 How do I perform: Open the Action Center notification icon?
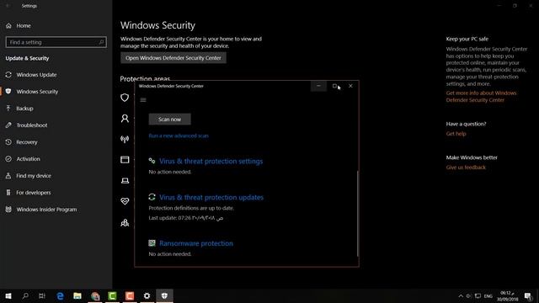pyautogui.click(x=528, y=296)
